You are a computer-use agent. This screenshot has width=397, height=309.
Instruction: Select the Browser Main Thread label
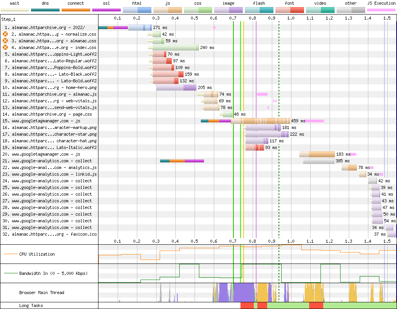42,293
